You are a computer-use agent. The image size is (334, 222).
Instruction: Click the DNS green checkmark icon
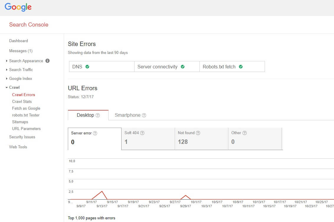tap(87, 67)
